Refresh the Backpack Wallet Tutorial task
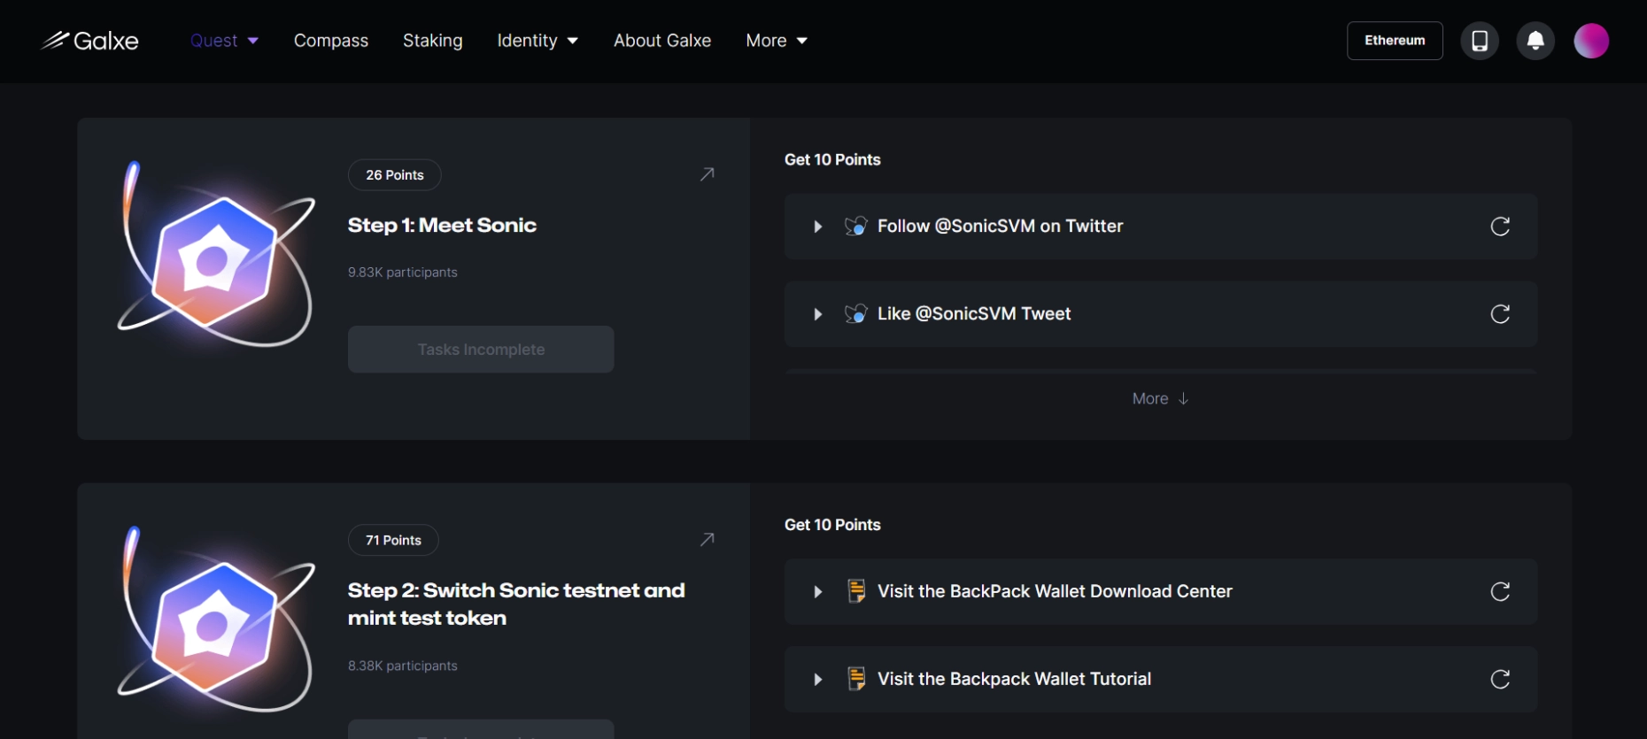 click(x=1500, y=679)
